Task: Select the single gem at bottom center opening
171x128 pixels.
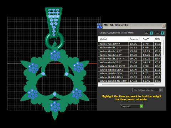Action: pyautogui.click(x=55, y=94)
